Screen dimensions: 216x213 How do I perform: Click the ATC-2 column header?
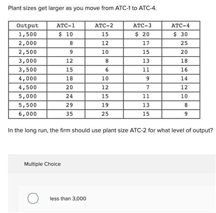point(104,26)
